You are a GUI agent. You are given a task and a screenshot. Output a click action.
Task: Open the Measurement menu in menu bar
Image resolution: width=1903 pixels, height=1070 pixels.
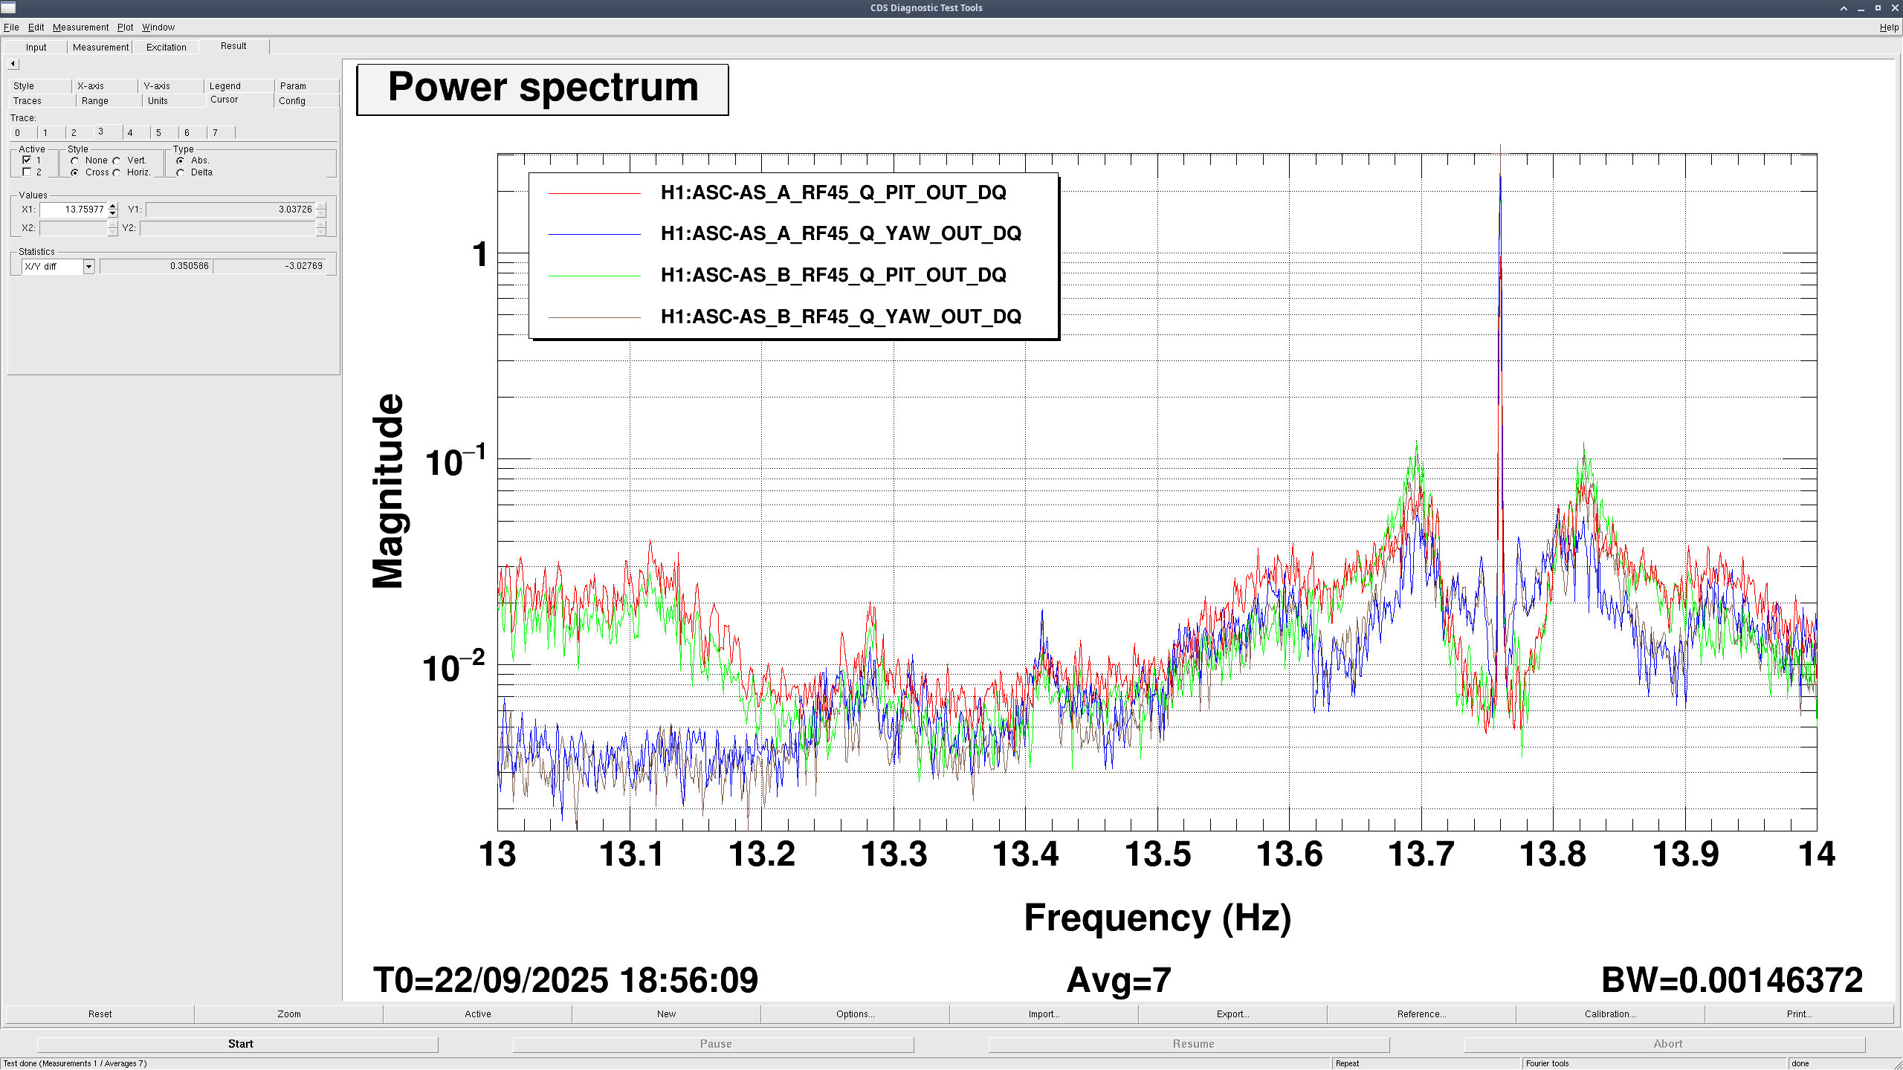point(80,27)
